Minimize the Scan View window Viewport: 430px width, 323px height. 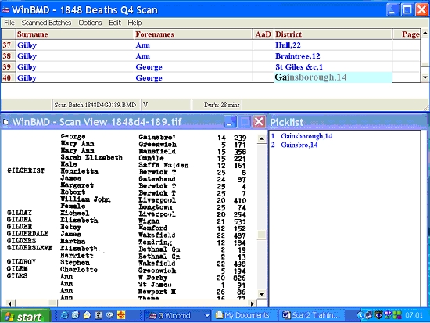230,121
